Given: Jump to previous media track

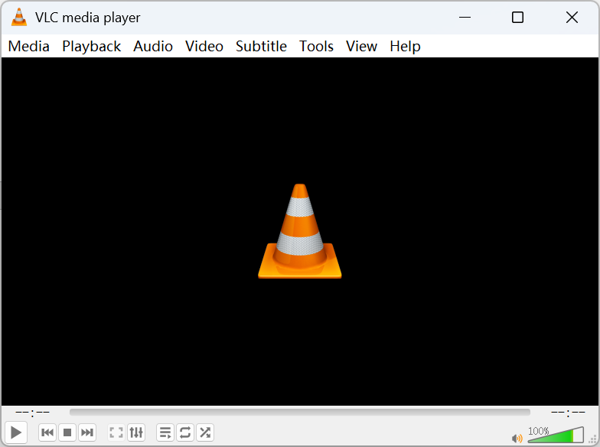Looking at the screenshot, I should (47, 433).
